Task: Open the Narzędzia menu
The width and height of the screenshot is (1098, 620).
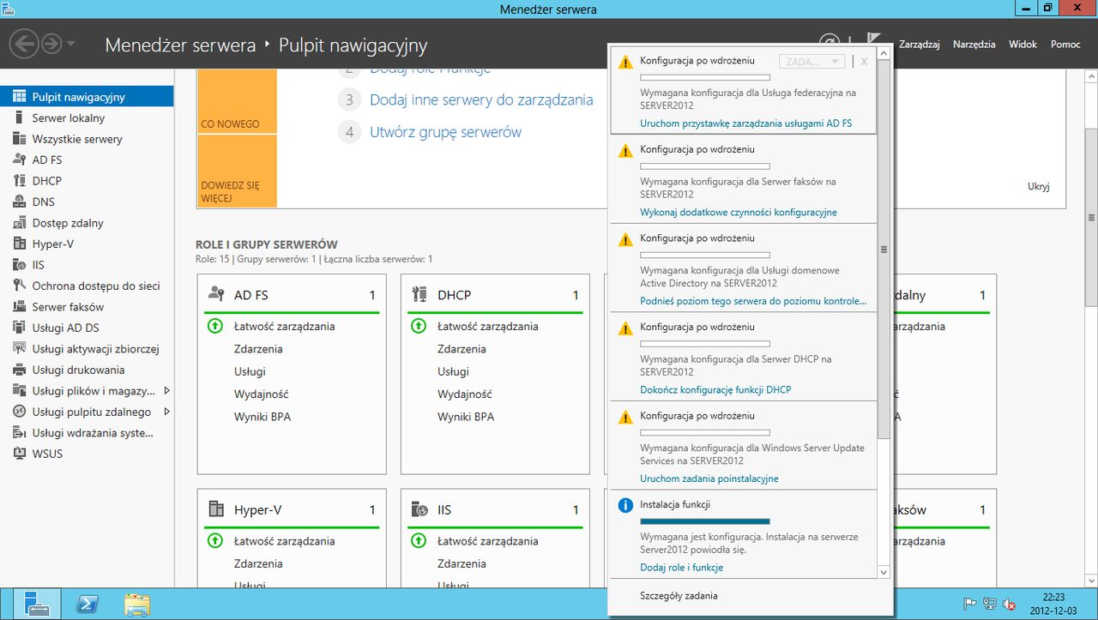Action: coord(974,44)
